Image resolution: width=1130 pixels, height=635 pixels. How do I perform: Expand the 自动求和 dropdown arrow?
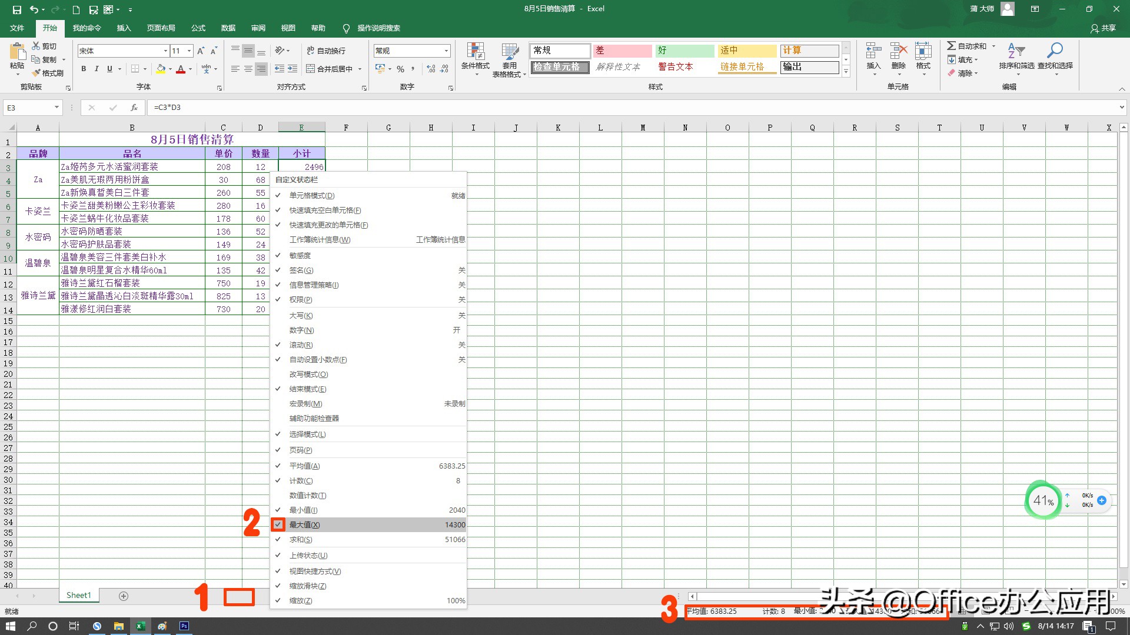click(x=993, y=46)
